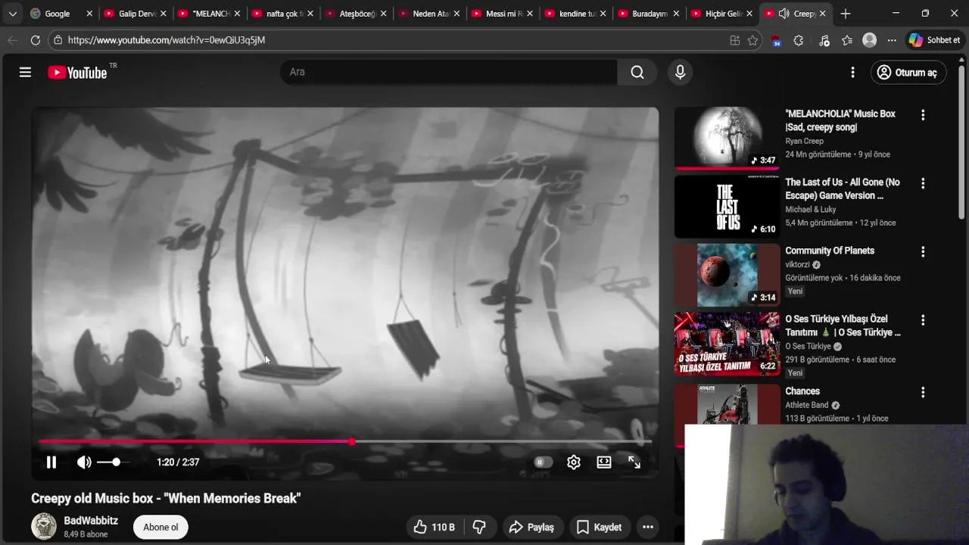The height and width of the screenshot is (545, 969).
Task: Click site information icon beside URL
Action: 58,40
